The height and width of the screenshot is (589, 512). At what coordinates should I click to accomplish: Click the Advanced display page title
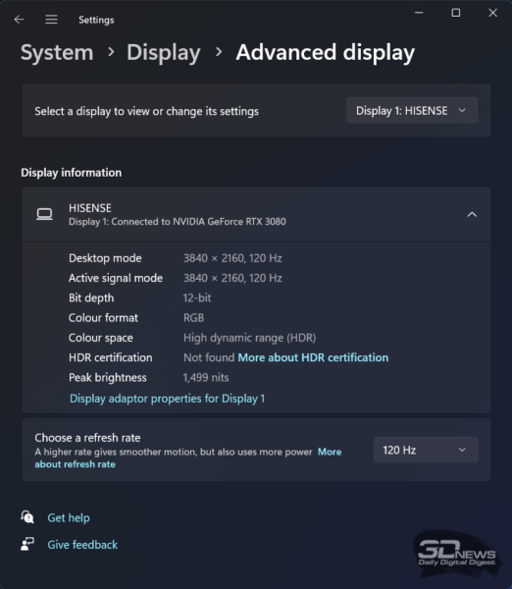[325, 52]
